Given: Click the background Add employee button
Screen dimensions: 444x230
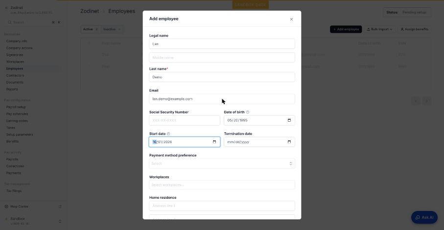Looking at the screenshot, I should (346, 29).
